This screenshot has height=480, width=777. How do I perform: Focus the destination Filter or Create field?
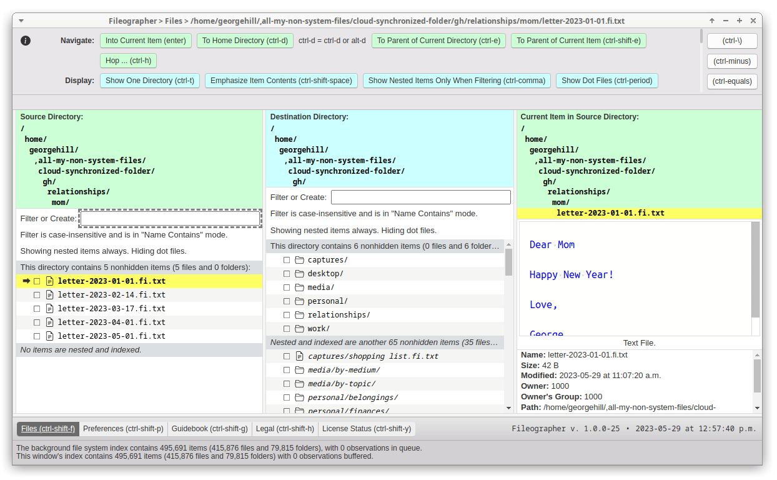coord(421,197)
